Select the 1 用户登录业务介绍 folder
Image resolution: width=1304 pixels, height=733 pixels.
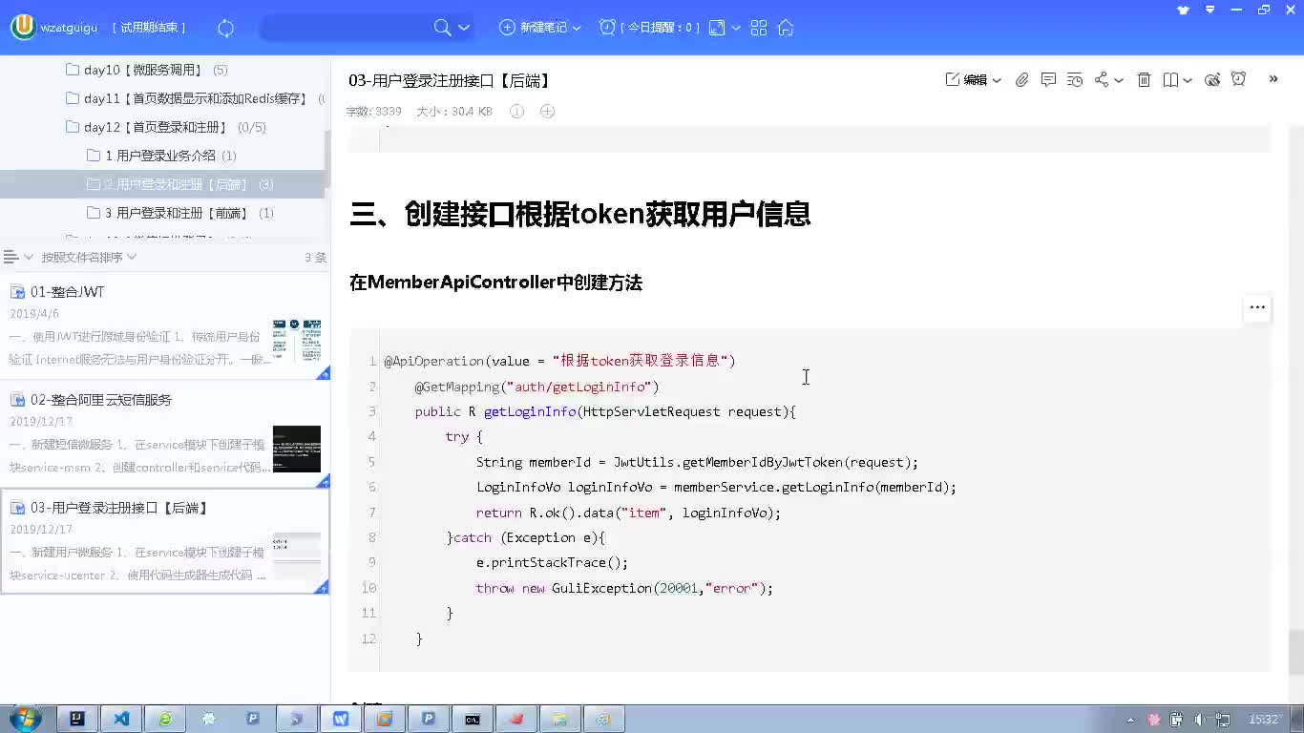160,156
